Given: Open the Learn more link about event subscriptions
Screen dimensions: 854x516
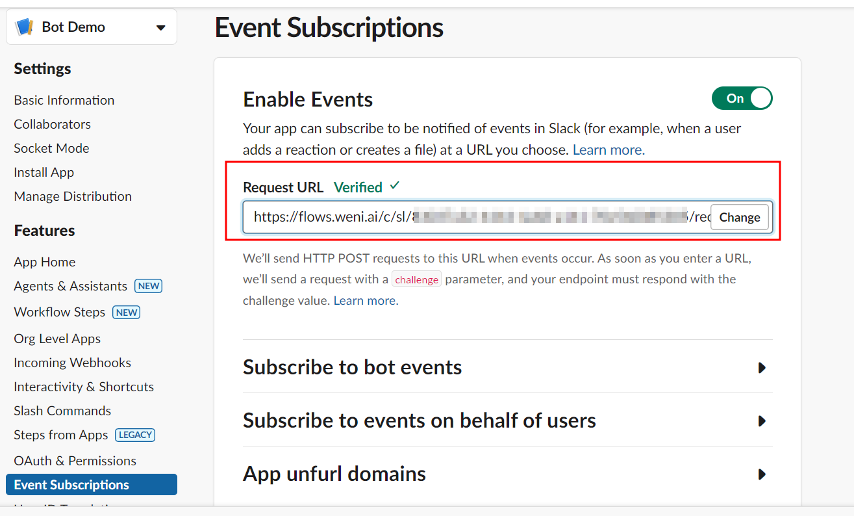Looking at the screenshot, I should tap(606, 149).
